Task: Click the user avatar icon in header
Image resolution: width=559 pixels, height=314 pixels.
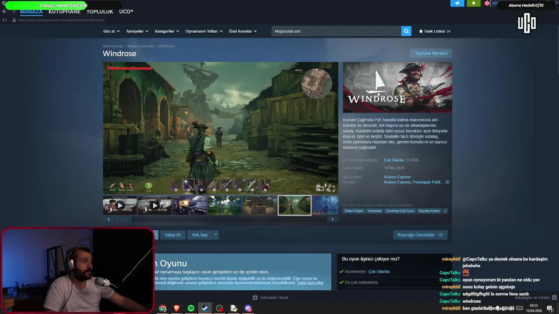Action: pyautogui.click(x=487, y=3)
